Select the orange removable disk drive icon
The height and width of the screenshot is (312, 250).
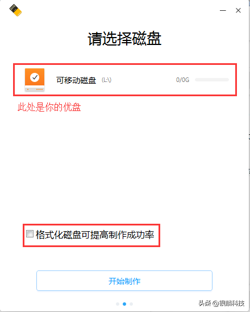click(35, 80)
